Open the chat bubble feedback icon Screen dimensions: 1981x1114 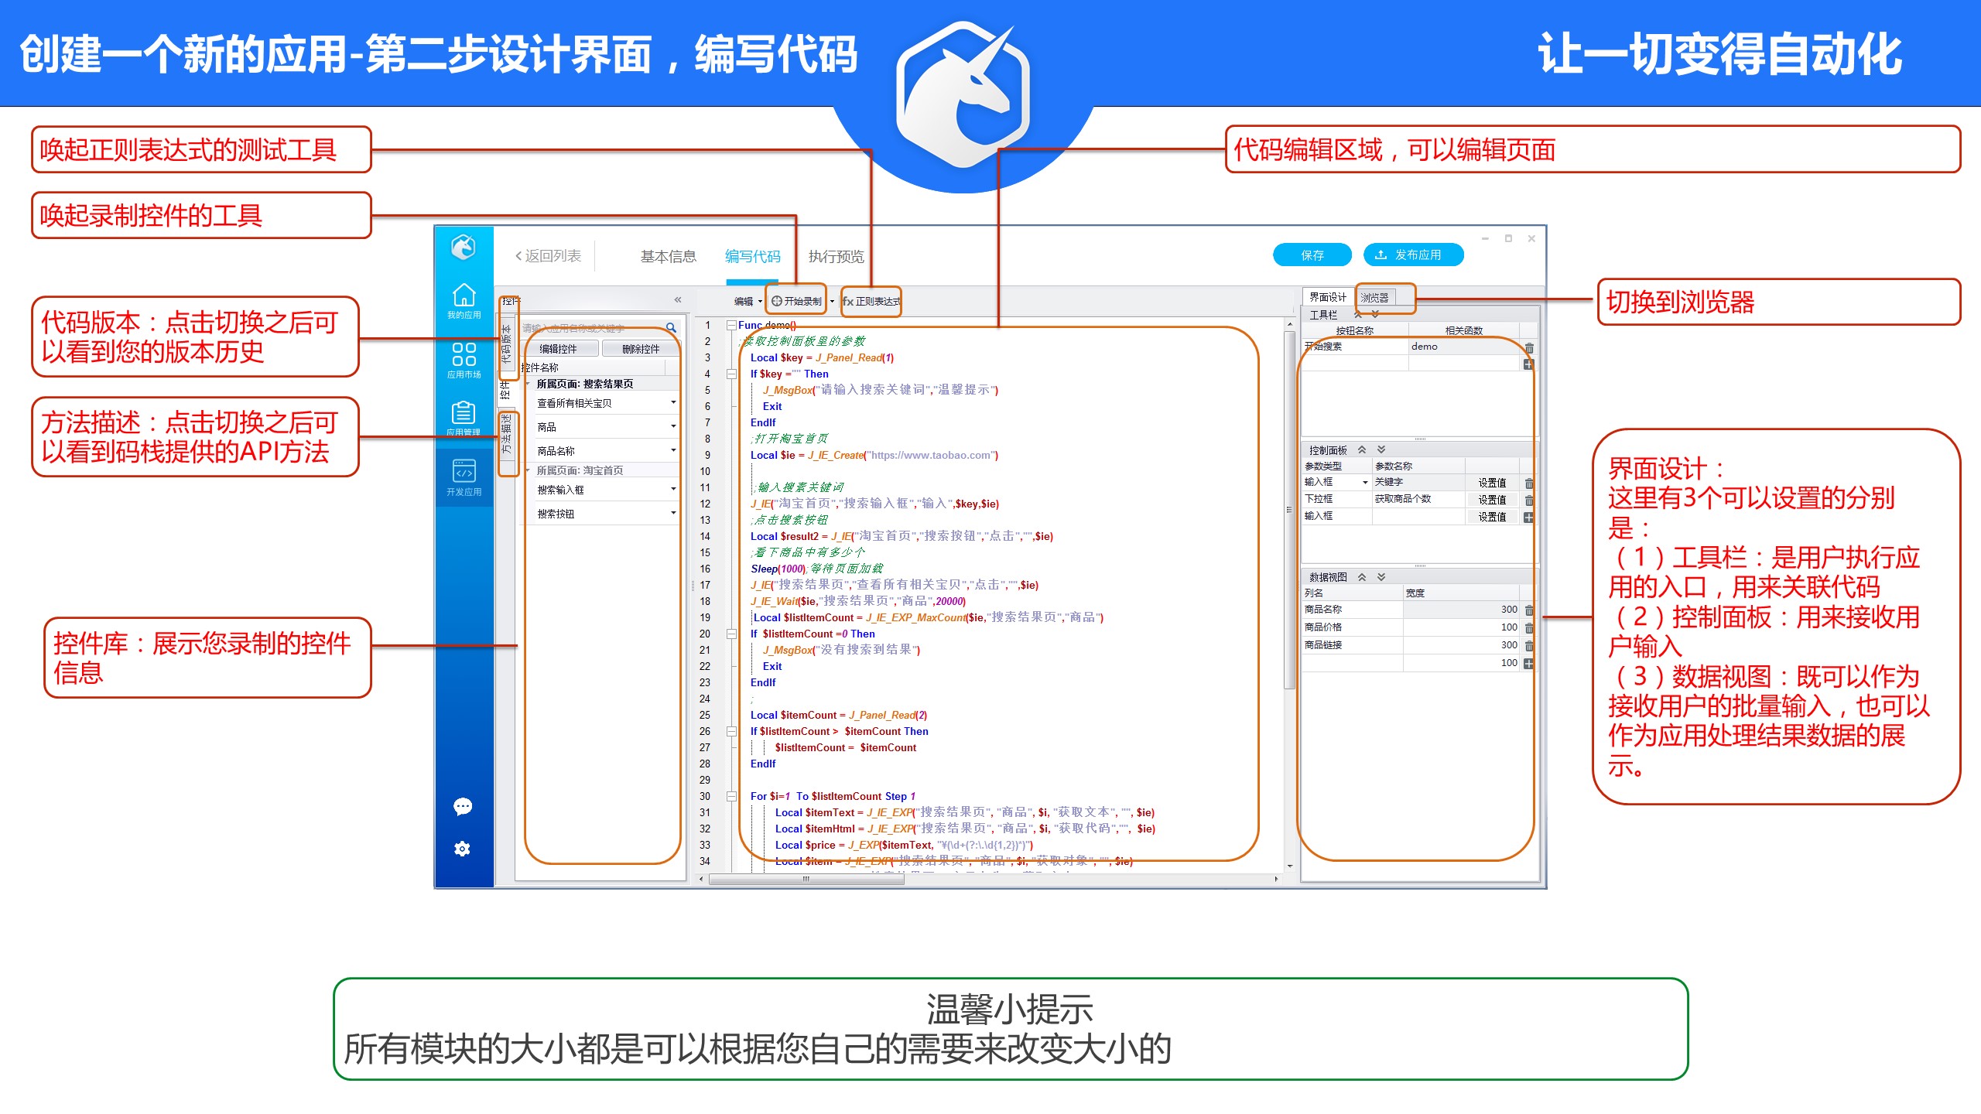(463, 807)
